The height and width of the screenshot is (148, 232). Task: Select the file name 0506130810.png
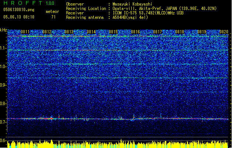pyautogui.click(x=19, y=10)
